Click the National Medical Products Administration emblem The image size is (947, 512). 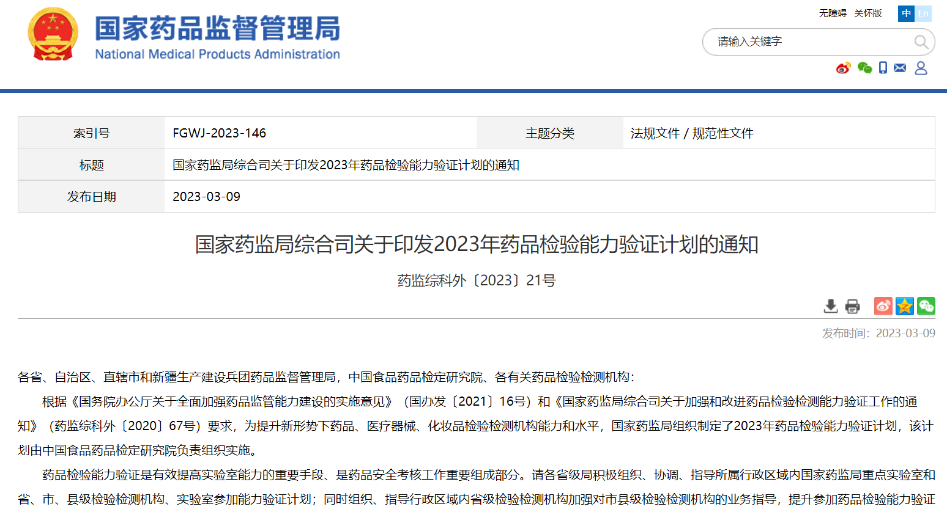[x=53, y=35]
